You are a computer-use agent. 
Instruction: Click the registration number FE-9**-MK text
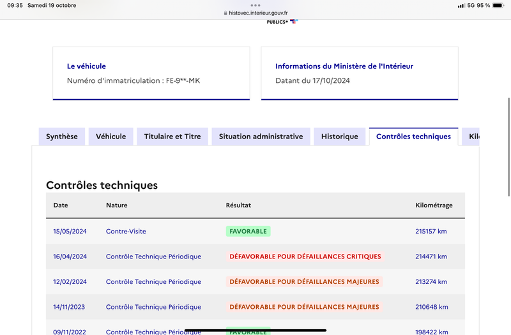pyautogui.click(x=183, y=81)
